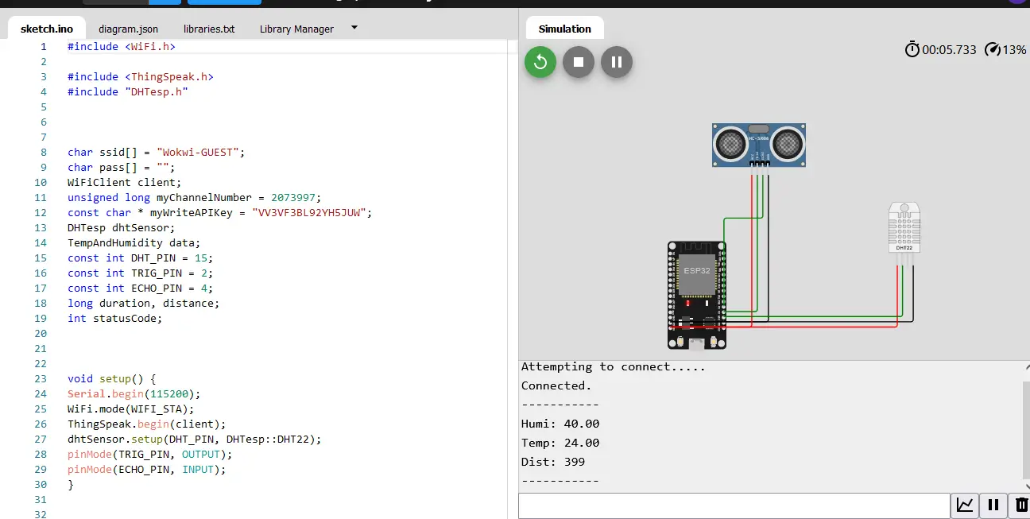Stop the running simulation
Image resolution: width=1030 pixels, height=519 pixels.
click(579, 62)
